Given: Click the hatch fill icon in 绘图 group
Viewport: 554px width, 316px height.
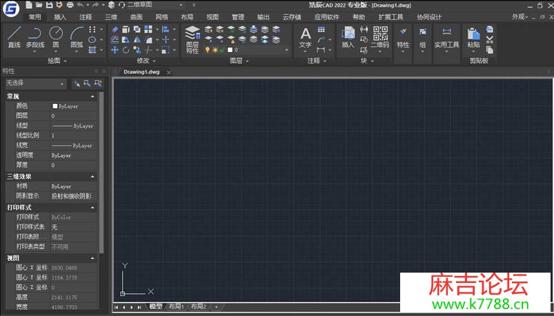Looking at the screenshot, I should tap(92, 50).
